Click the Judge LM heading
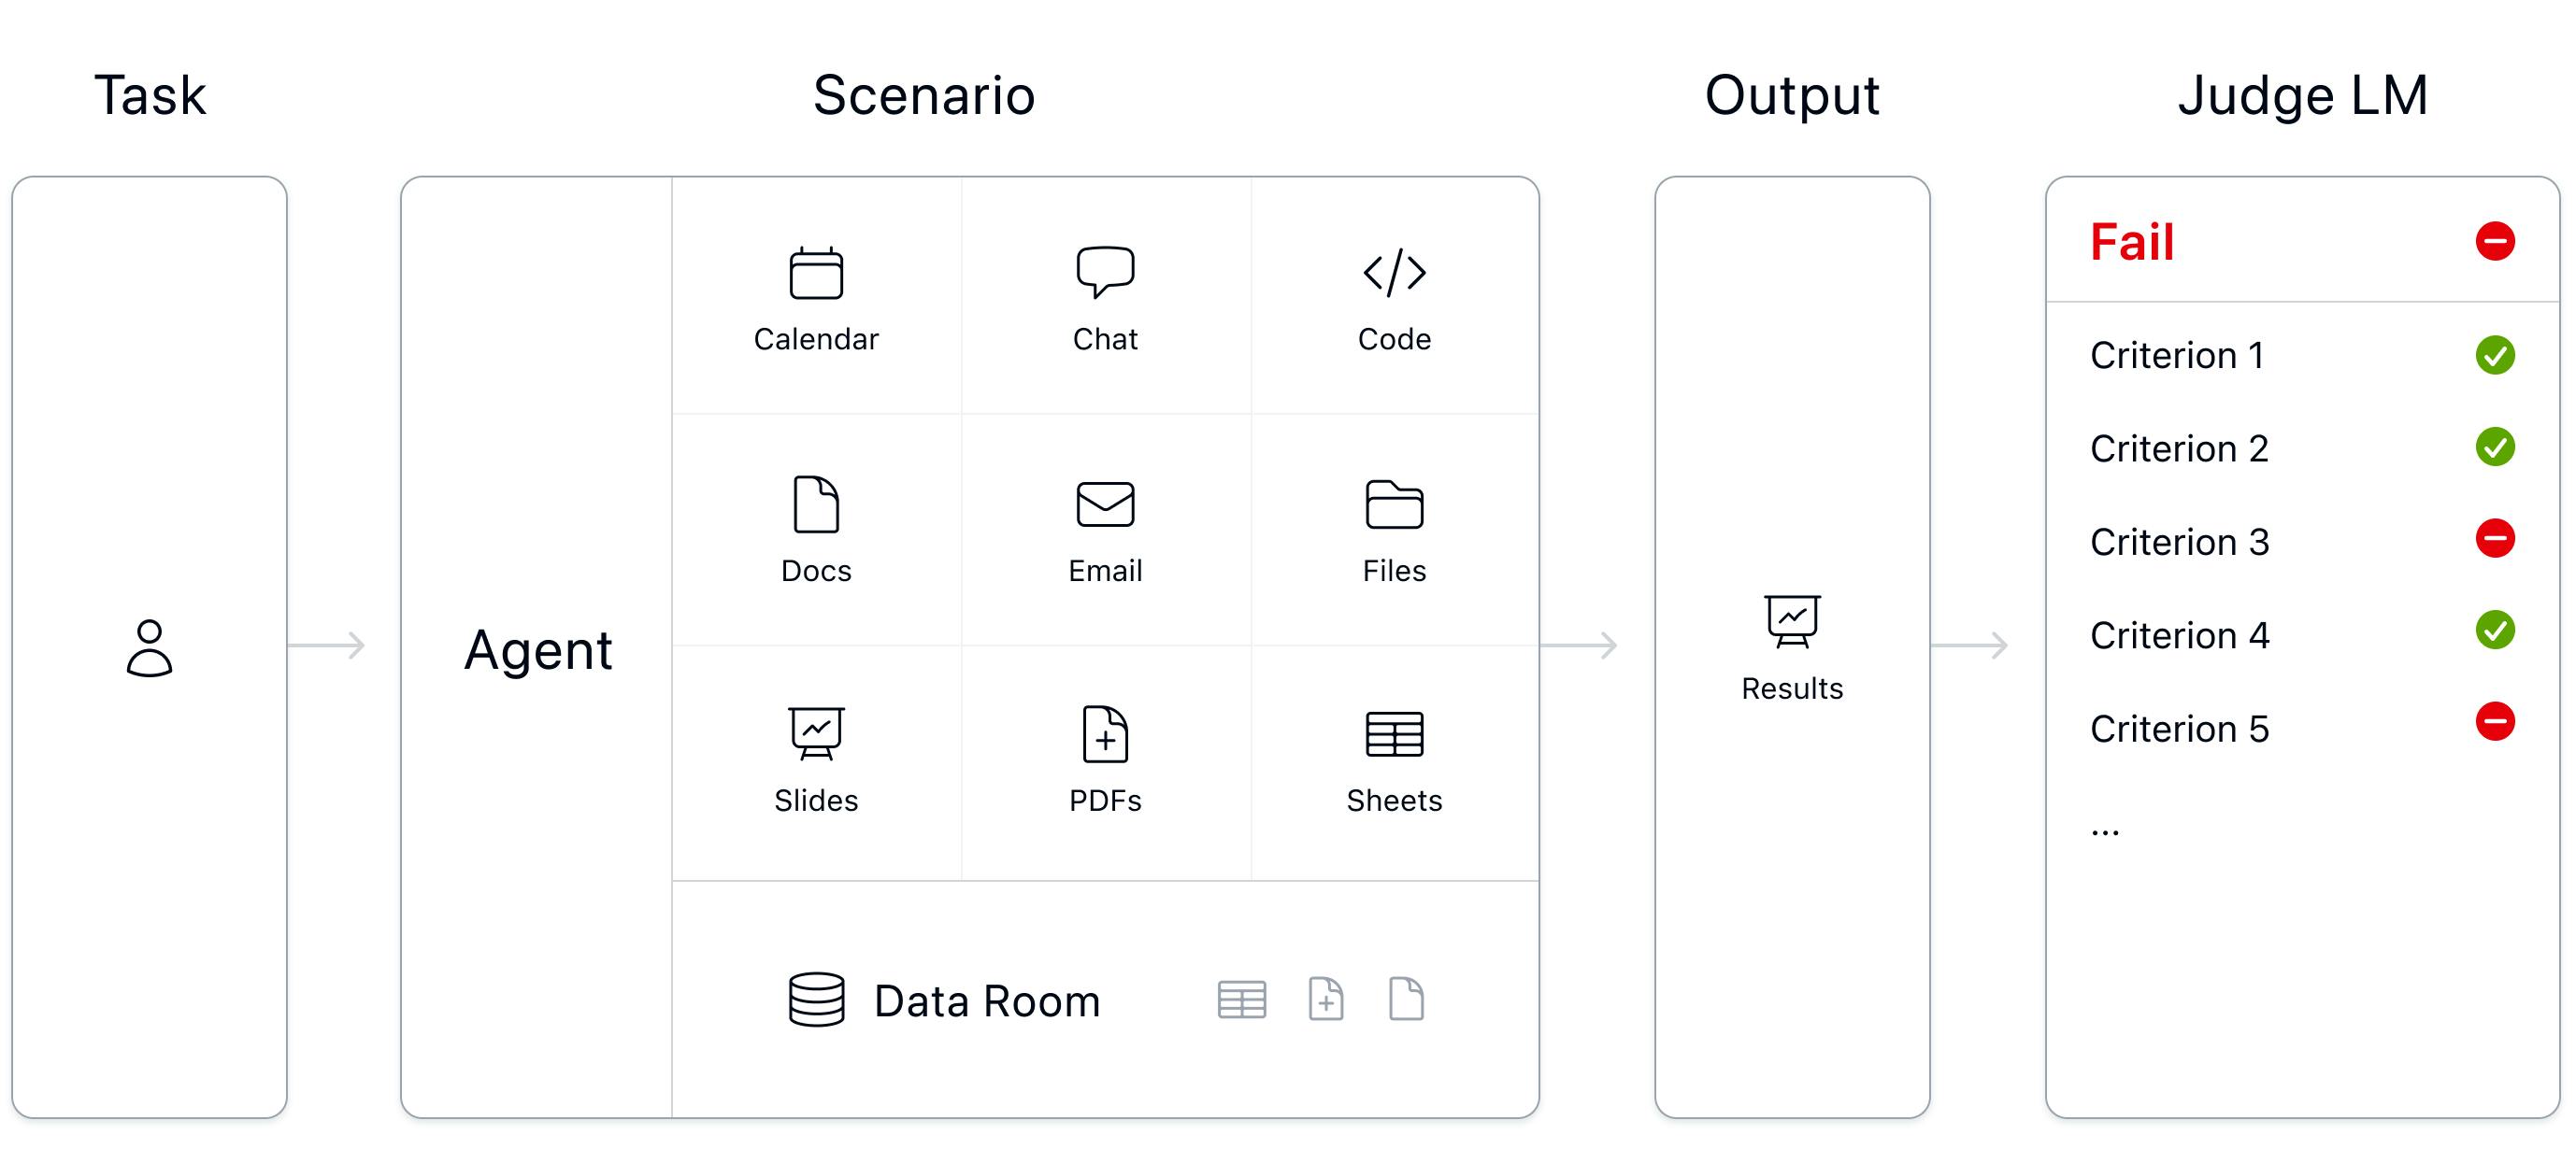The image size is (2576, 1149). tap(2303, 96)
